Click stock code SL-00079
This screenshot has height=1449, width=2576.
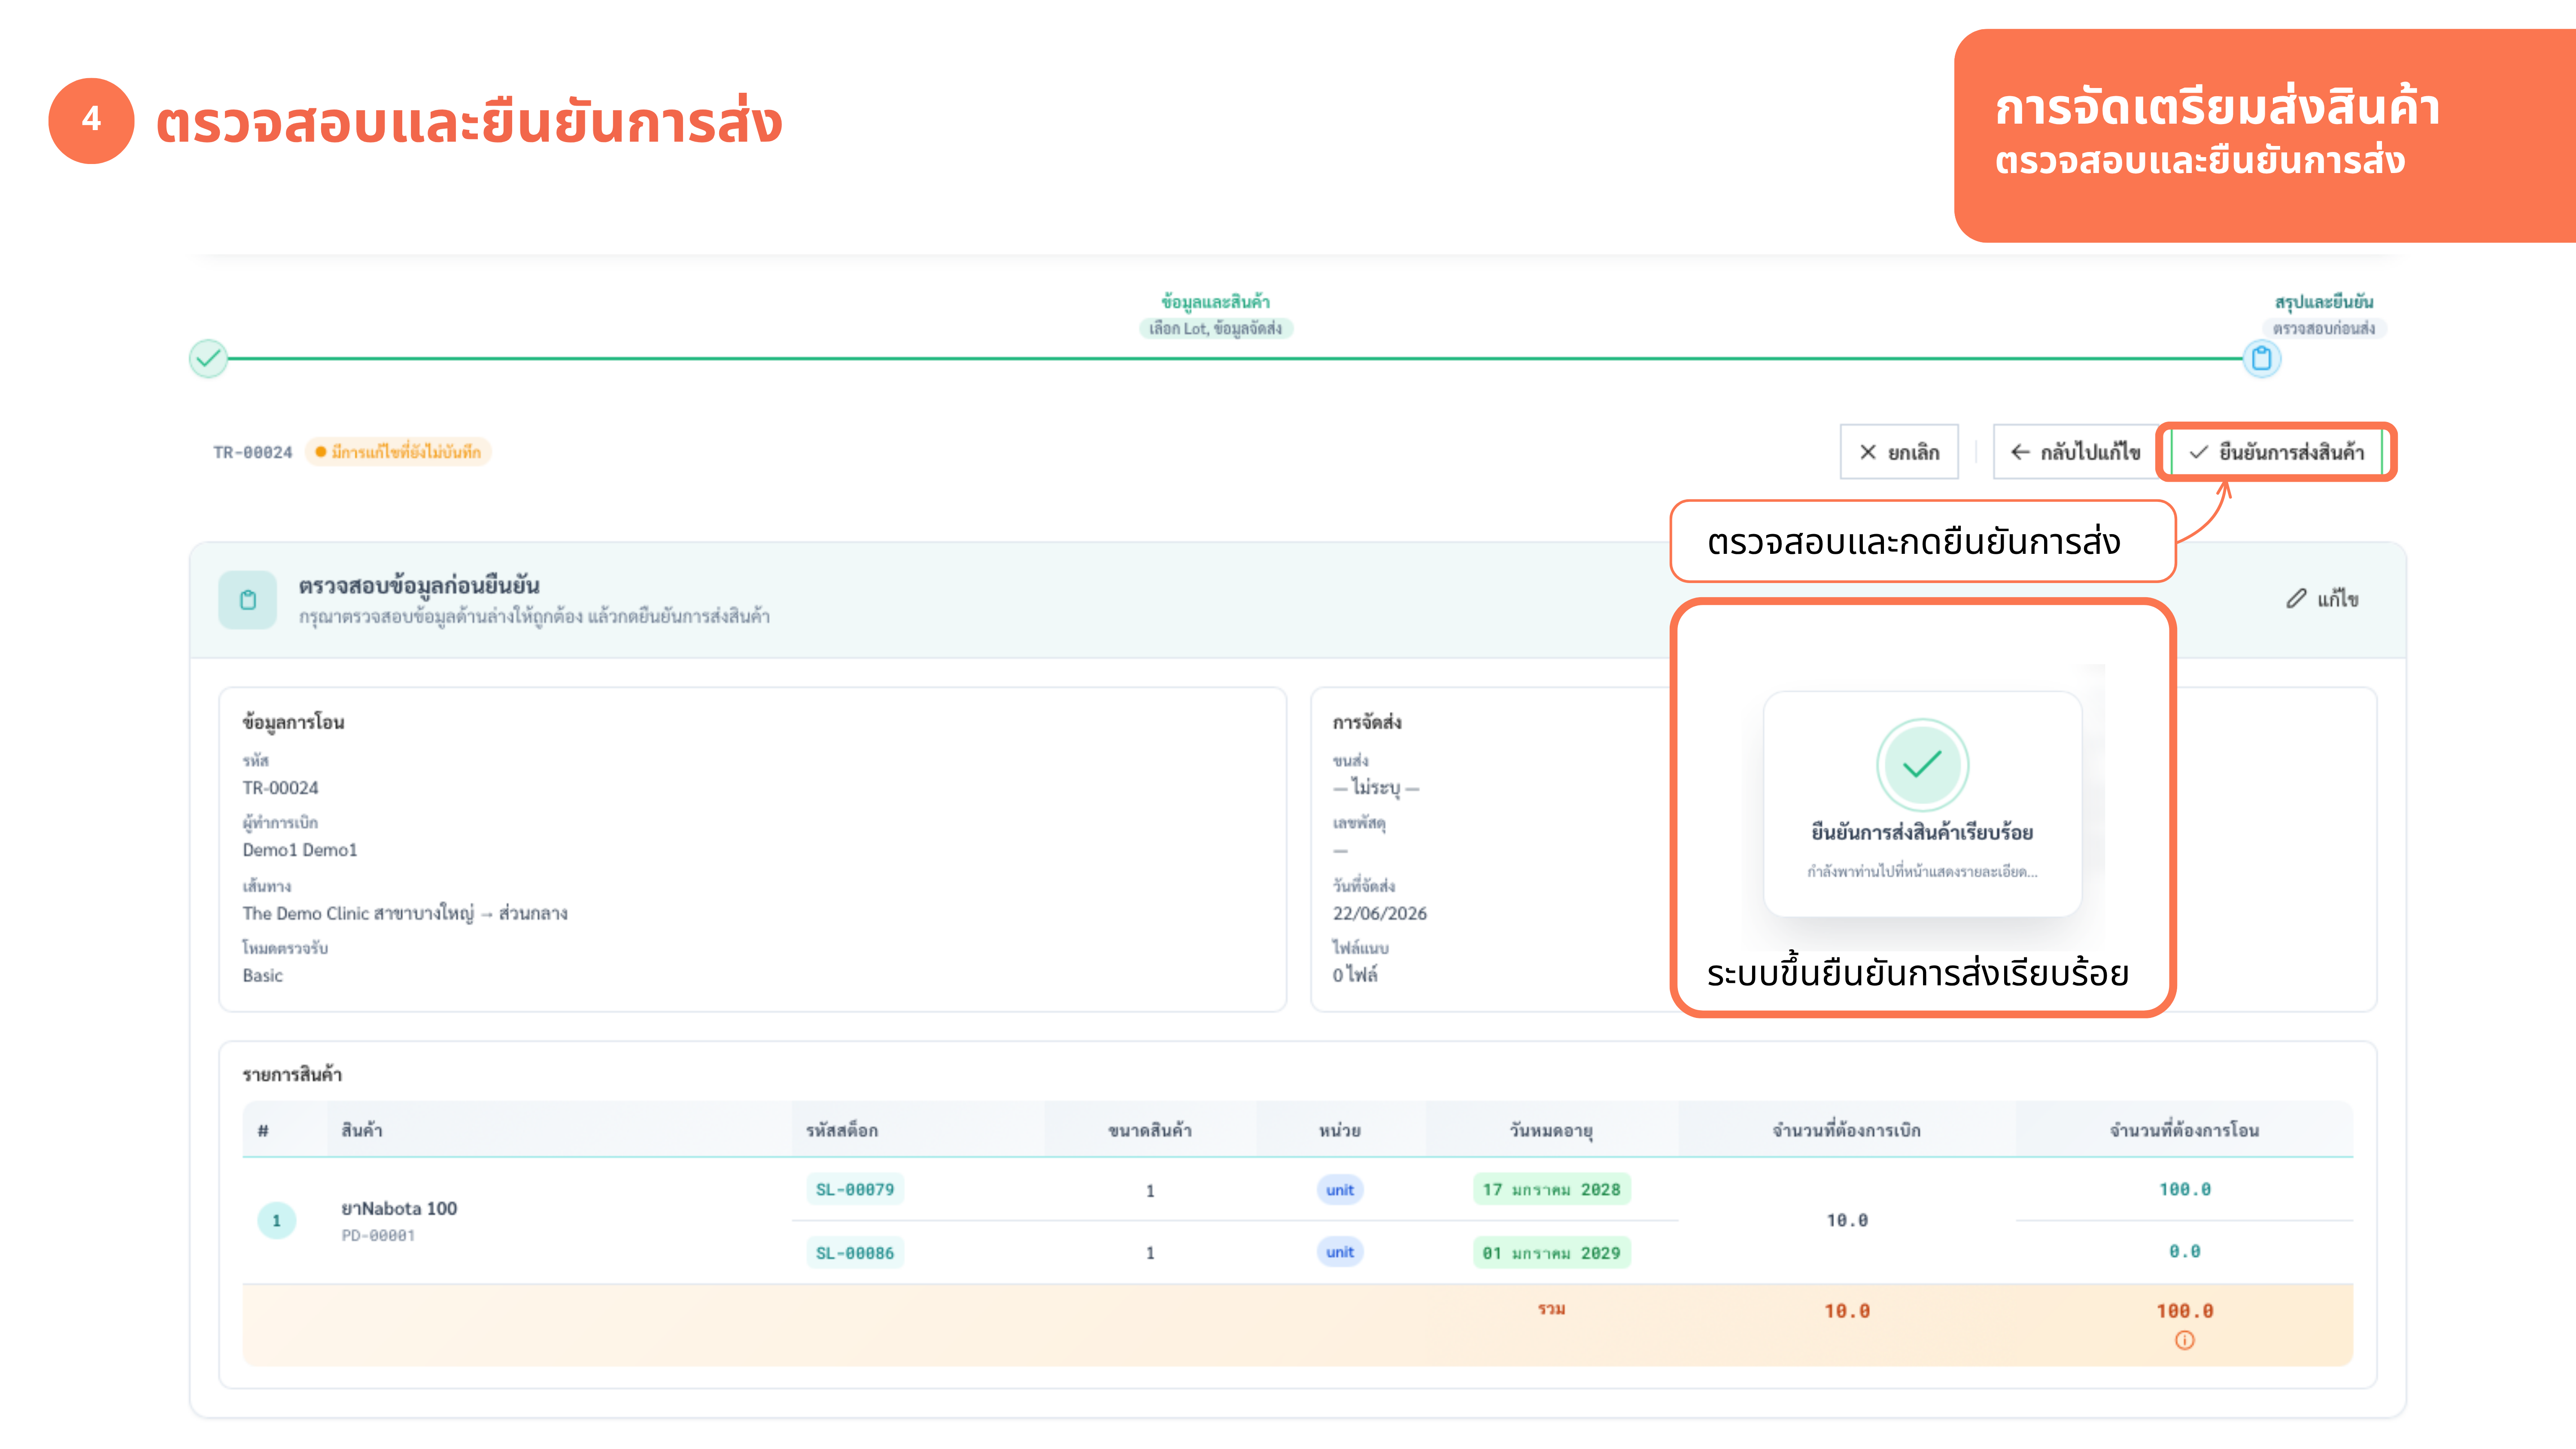point(855,1189)
